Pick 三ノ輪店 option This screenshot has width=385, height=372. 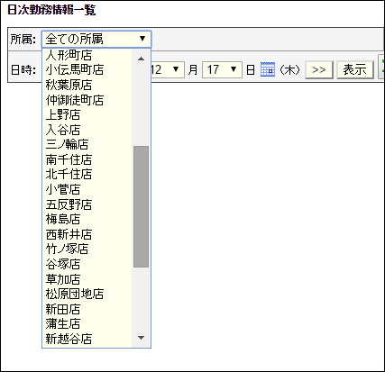(87, 145)
